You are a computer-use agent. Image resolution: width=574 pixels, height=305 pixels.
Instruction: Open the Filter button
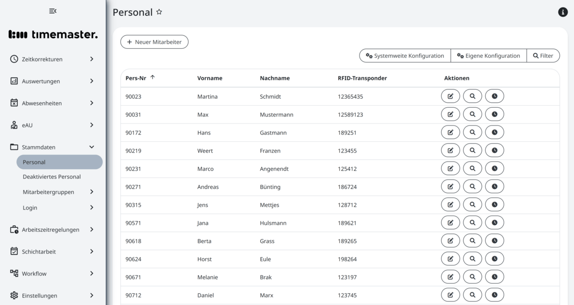tap(543, 56)
